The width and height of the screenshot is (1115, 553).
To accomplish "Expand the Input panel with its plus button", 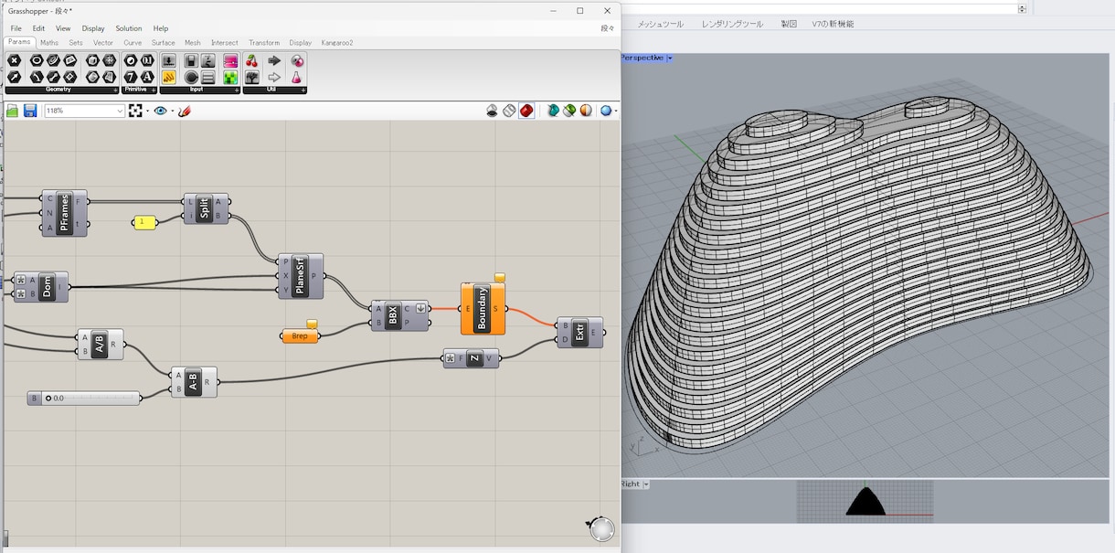I will (237, 90).
